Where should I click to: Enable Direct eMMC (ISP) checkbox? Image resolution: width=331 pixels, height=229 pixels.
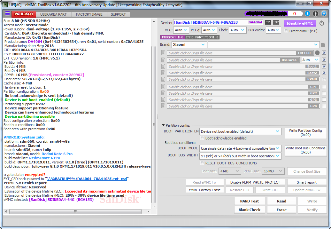286,31
